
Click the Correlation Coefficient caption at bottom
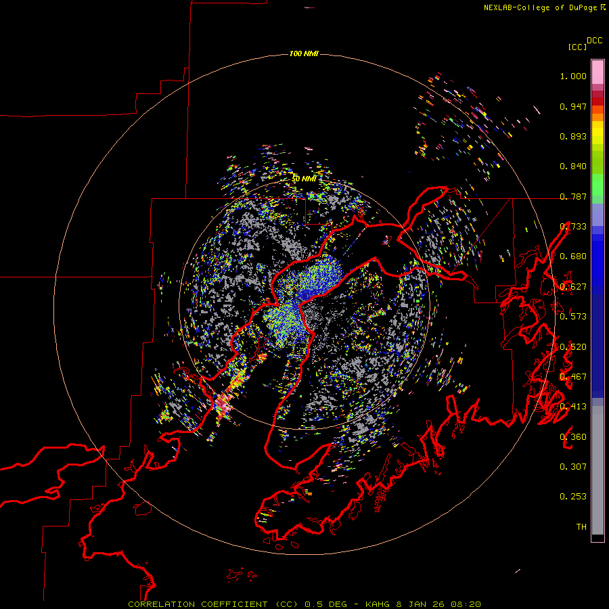pyautogui.click(x=304, y=604)
